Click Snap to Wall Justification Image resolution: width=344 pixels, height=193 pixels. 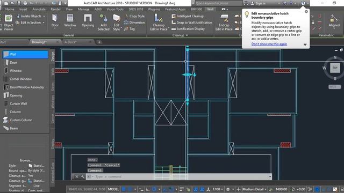(x=192, y=23)
